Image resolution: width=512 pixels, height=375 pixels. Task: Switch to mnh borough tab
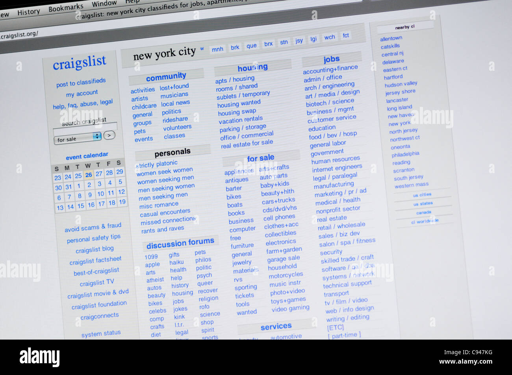coord(217,49)
